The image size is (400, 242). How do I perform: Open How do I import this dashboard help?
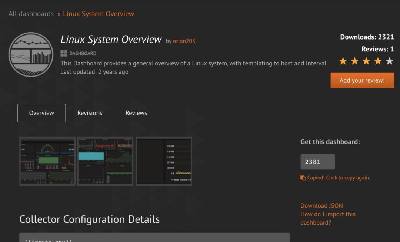pyautogui.click(x=328, y=218)
